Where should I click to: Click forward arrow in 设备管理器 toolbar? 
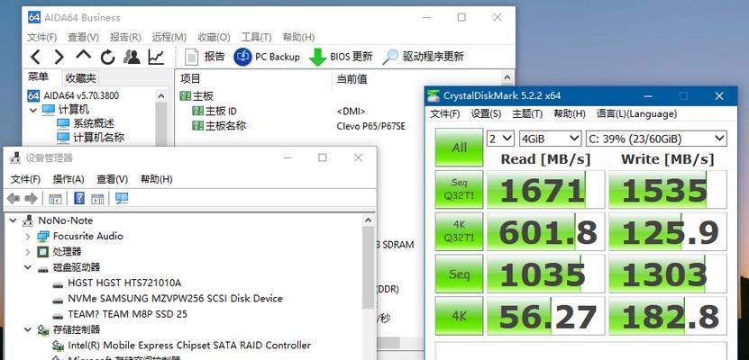click(31, 198)
